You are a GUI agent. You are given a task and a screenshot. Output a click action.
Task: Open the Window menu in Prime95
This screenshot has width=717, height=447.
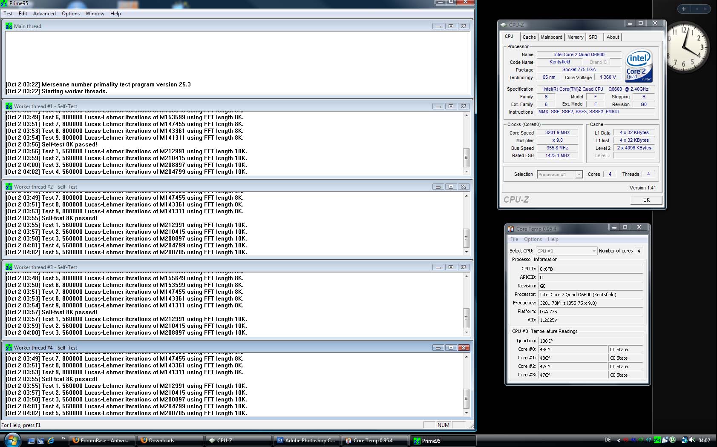95,14
